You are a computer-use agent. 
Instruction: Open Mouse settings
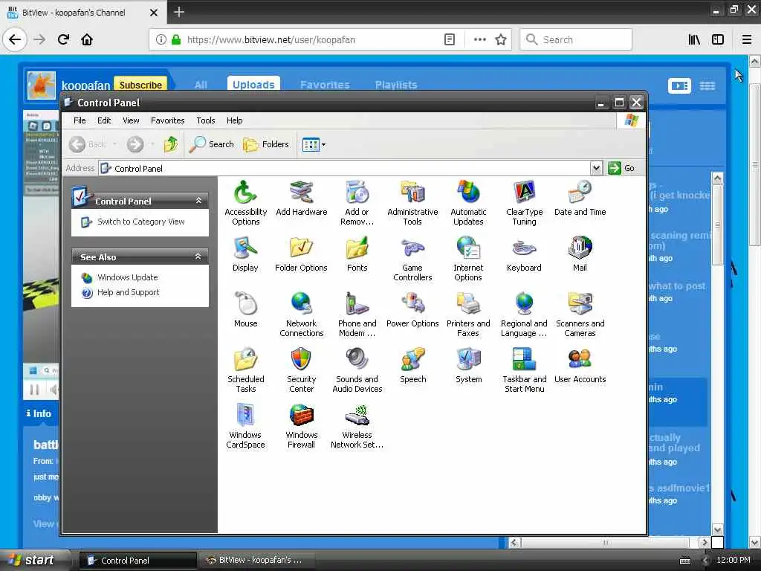pyautogui.click(x=245, y=310)
